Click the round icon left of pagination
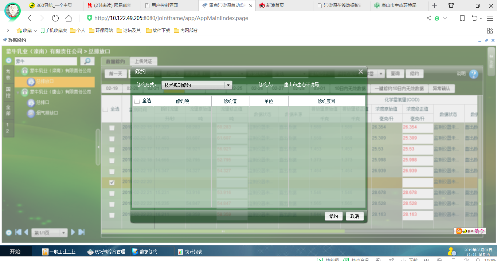The width and height of the screenshot is (497, 261). click(9, 232)
